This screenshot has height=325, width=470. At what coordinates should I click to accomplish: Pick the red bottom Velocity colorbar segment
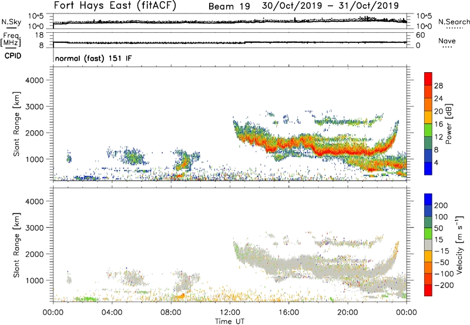428,290
